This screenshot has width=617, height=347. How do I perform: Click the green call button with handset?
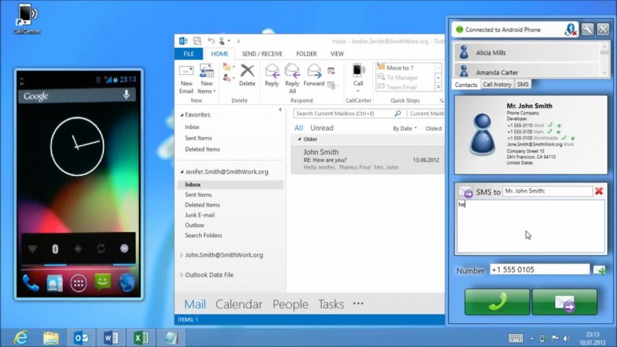point(497,302)
